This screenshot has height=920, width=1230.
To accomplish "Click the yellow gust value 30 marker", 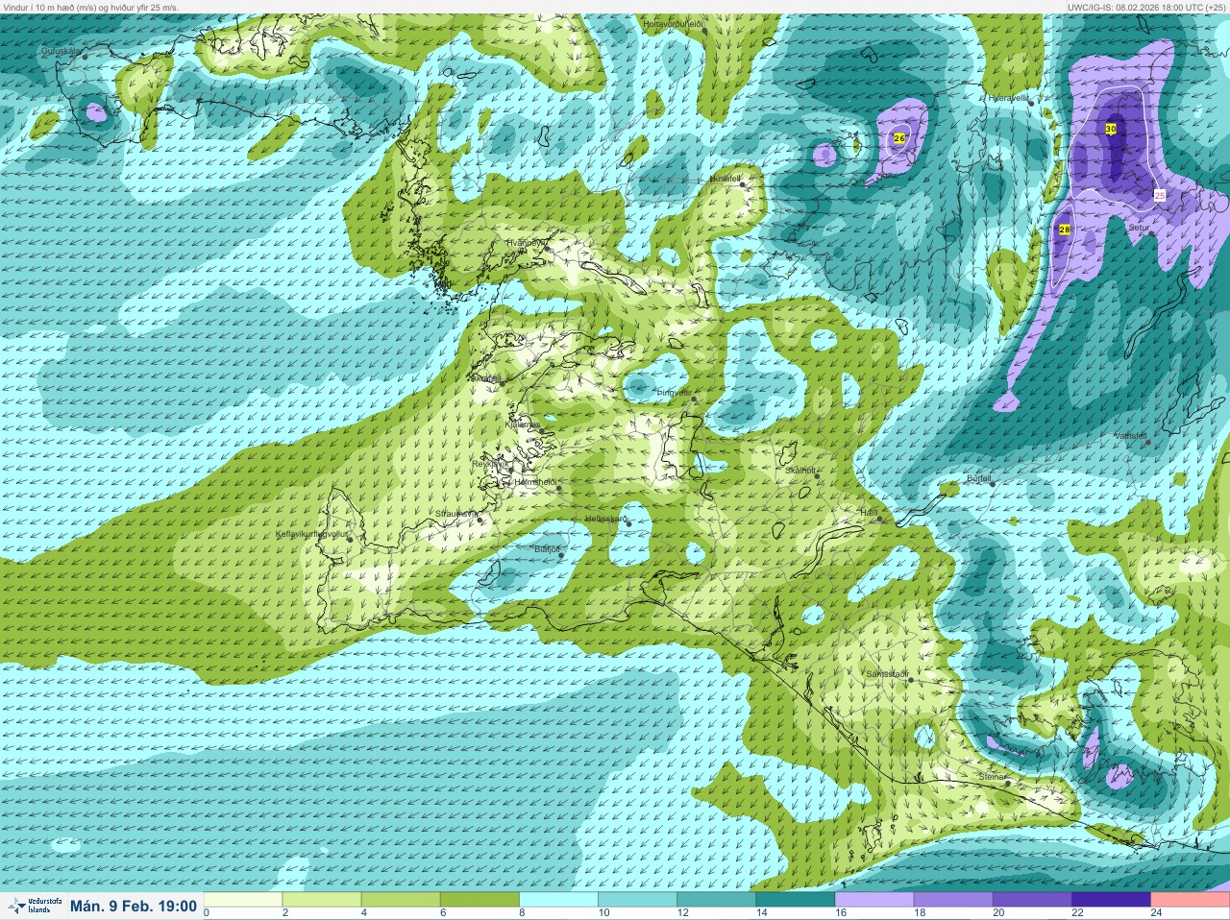I will (1111, 128).
